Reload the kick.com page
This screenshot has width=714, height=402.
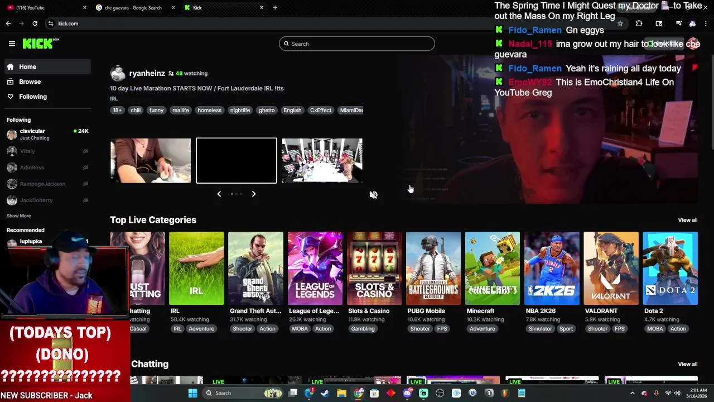click(x=35, y=23)
